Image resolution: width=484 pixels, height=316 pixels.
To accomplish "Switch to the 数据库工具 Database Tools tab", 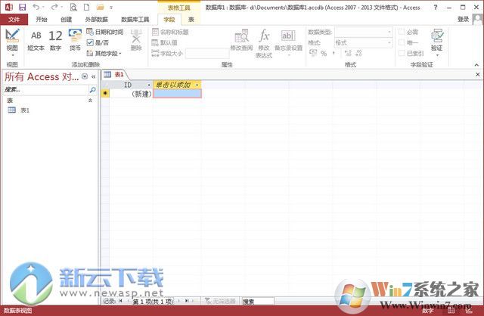I will (135, 20).
